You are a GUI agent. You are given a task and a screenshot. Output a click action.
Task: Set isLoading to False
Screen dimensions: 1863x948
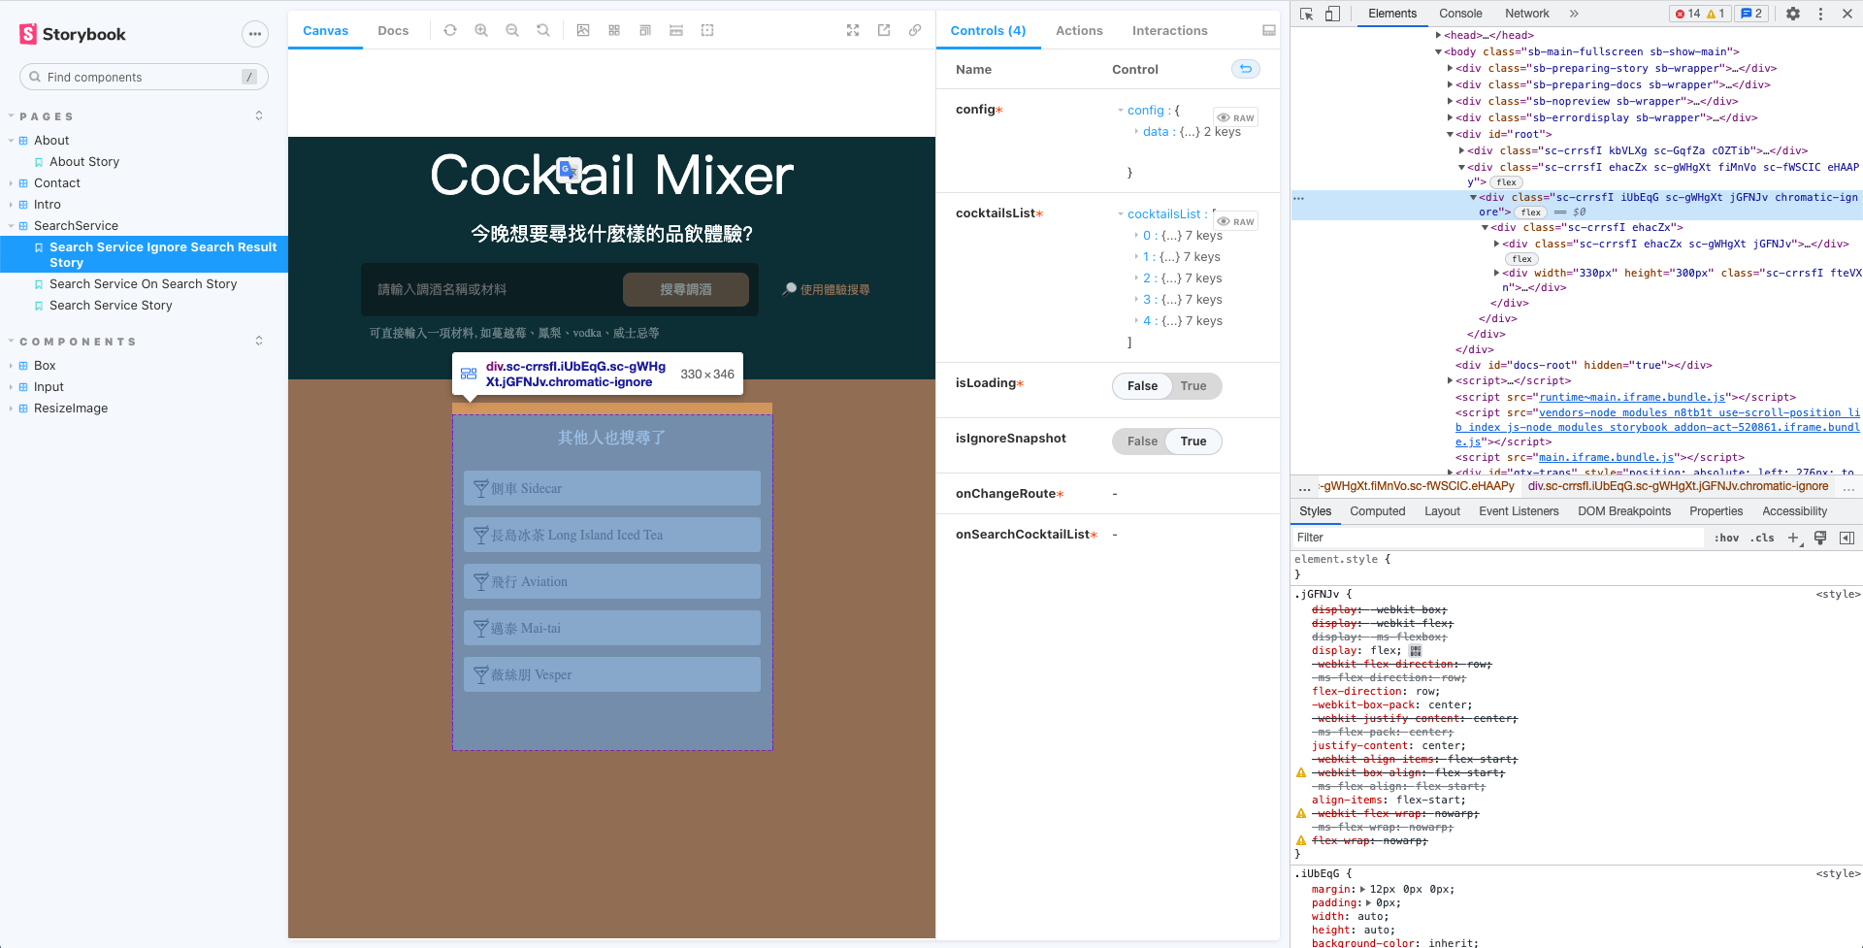[x=1142, y=386]
